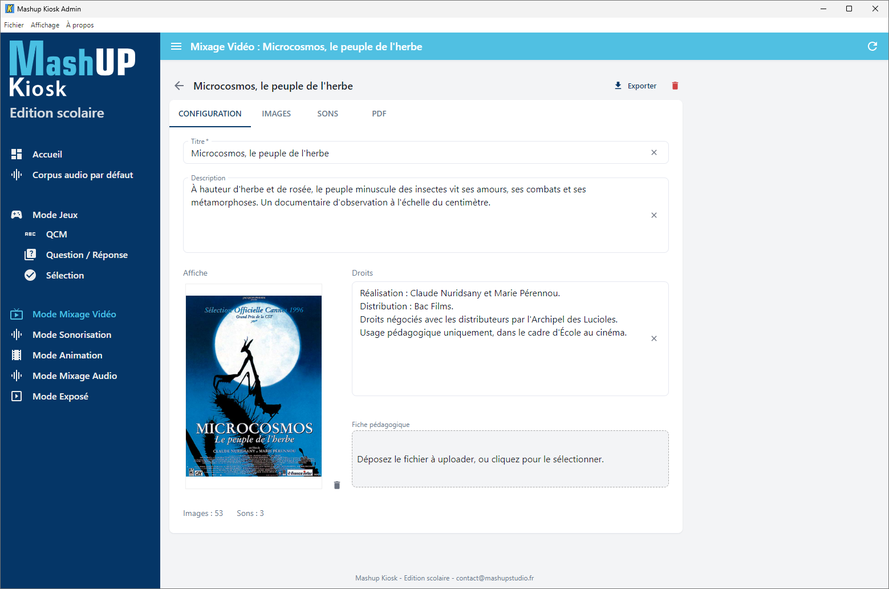889x589 pixels.
Task: Click the Microcosmos poster thumbnail
Action: tap(254, 386)
